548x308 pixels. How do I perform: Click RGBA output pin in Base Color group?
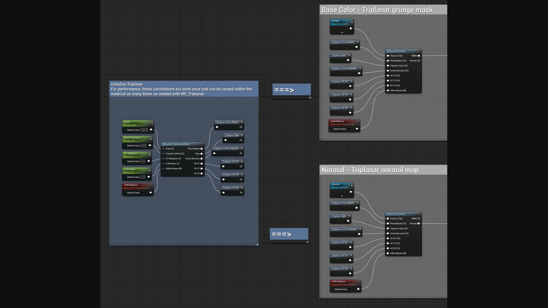[x=419, y=56]
